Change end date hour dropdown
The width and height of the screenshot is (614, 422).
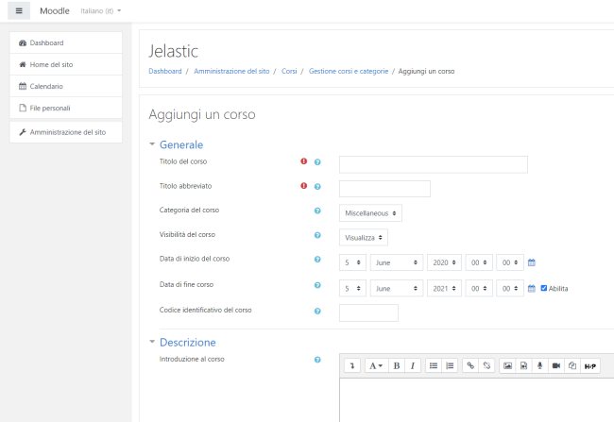pos(479,289)
